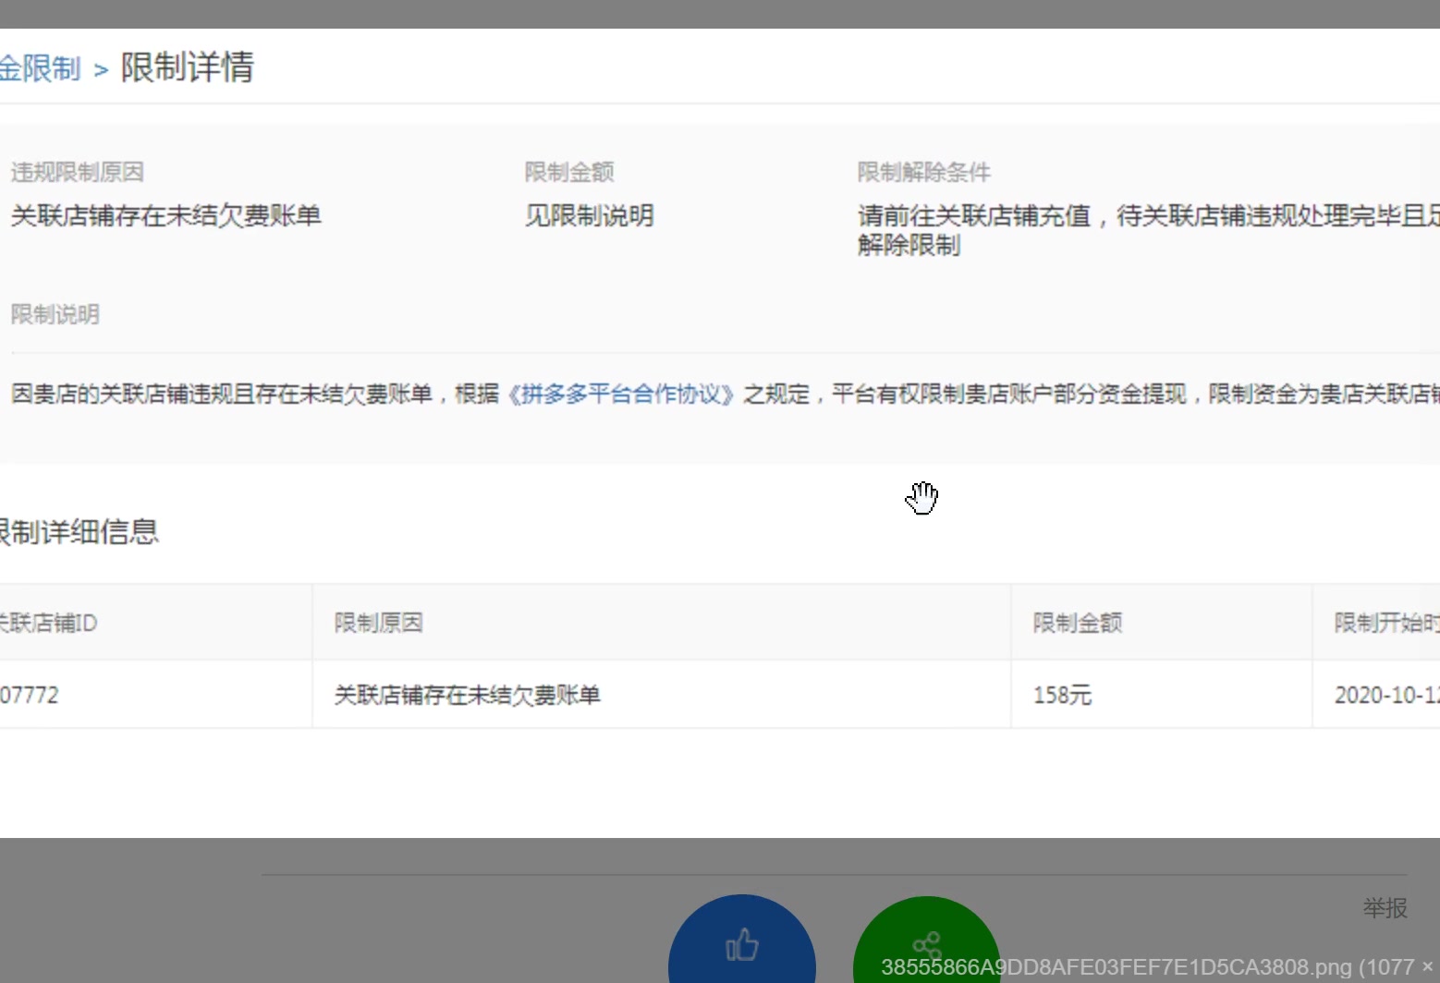The height and width of the screenshot is (983, 1440).
Task: Click the 限制解除条件 label
Action: coord(924,172)
